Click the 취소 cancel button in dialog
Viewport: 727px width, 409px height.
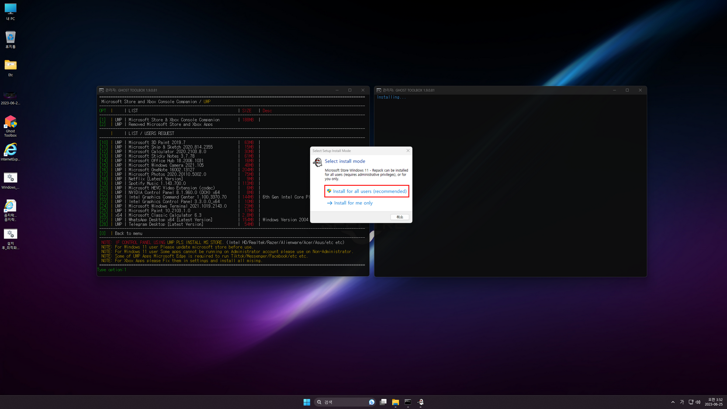400,217
